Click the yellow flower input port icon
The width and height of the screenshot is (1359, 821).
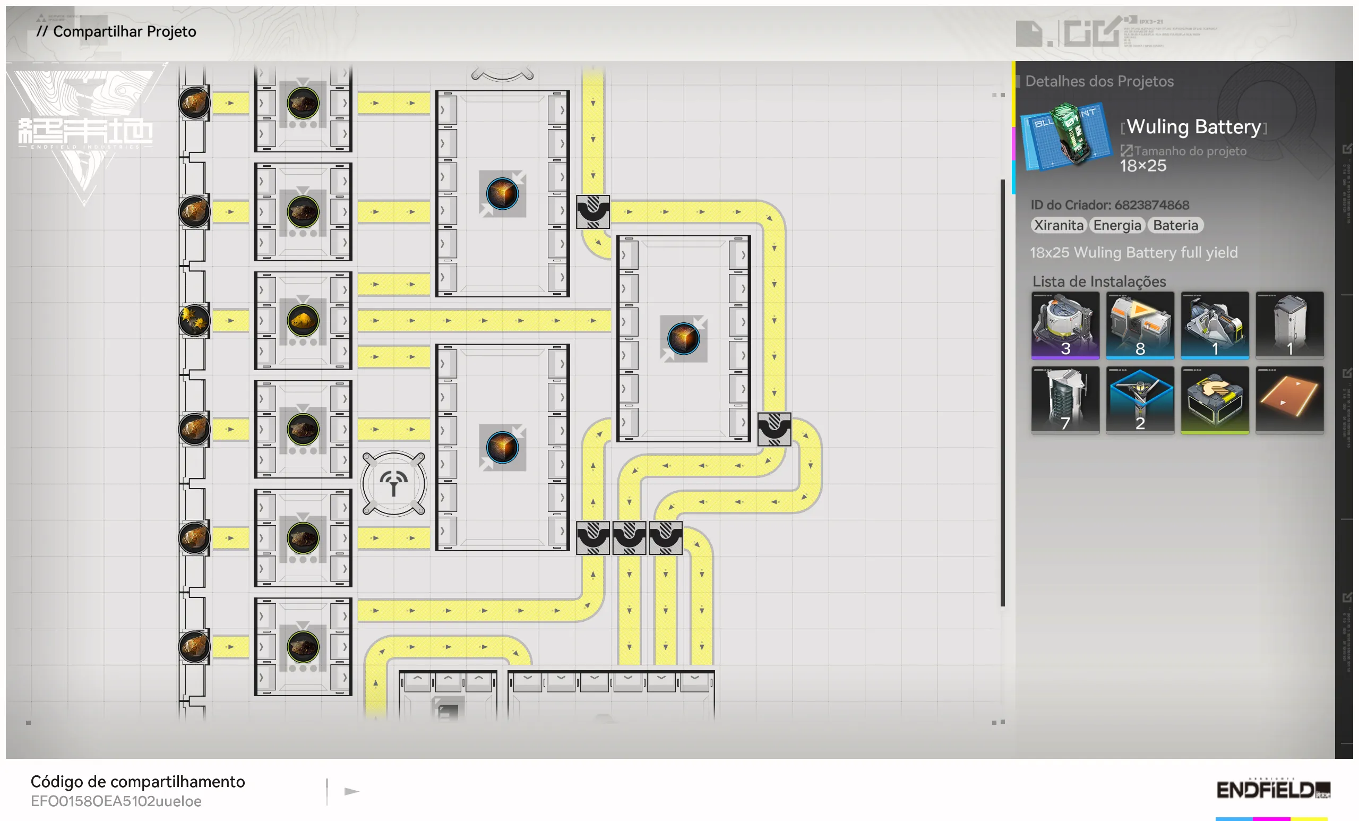pyautogui.click(x=194, y=320)
